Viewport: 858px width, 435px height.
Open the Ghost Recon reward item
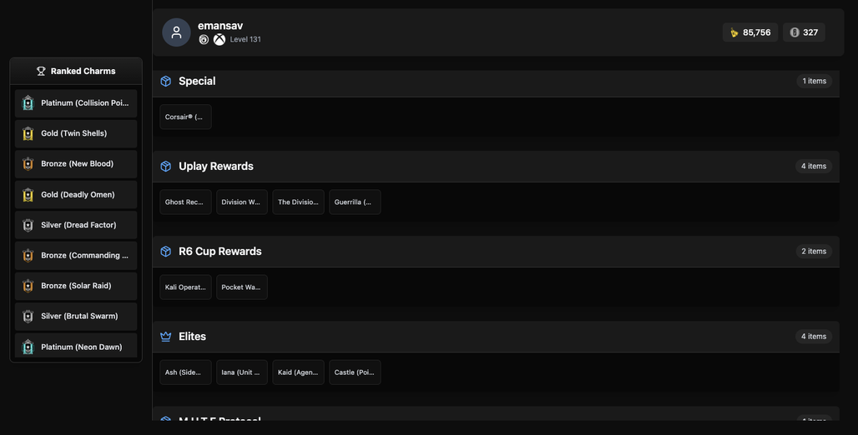(x=185, y=202)
